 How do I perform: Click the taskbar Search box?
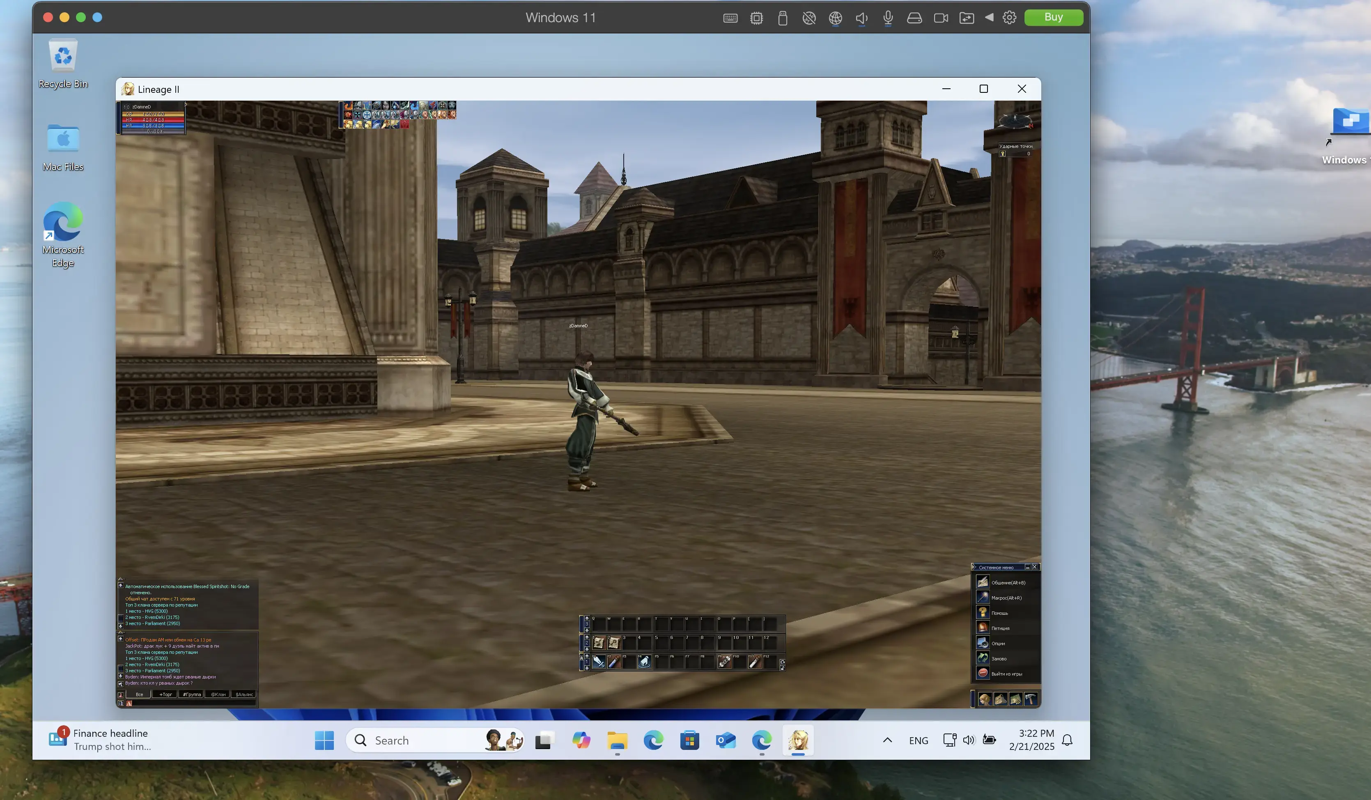[x=435, y=740]
